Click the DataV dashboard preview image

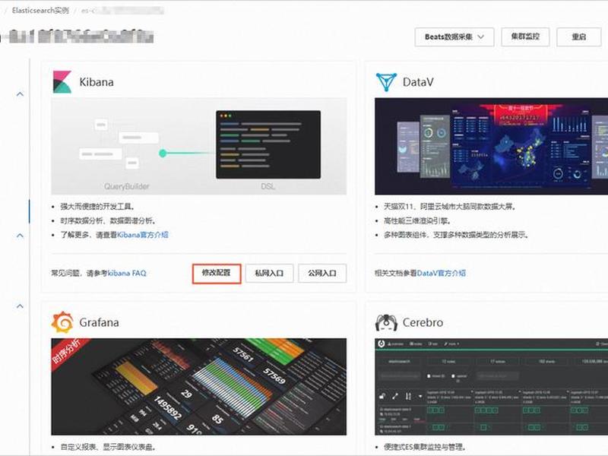(491, 146)
